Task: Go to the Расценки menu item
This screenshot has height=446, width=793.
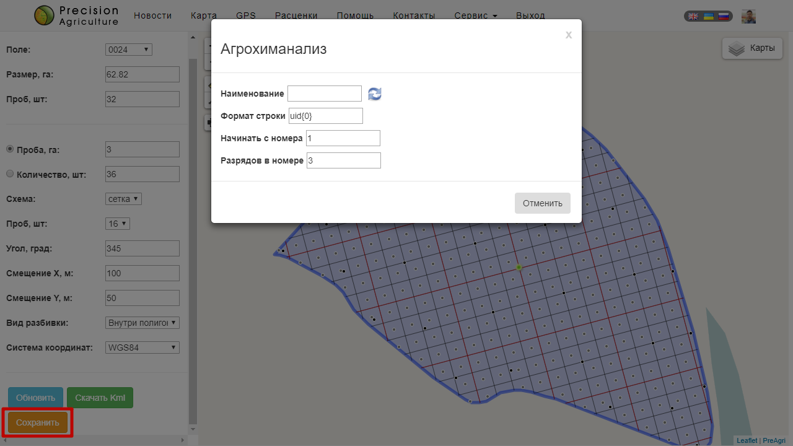Action: [x=296, y=15]
